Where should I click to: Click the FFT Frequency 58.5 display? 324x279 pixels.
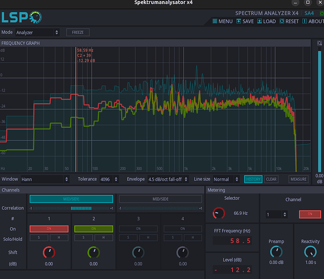pos(232,240)
